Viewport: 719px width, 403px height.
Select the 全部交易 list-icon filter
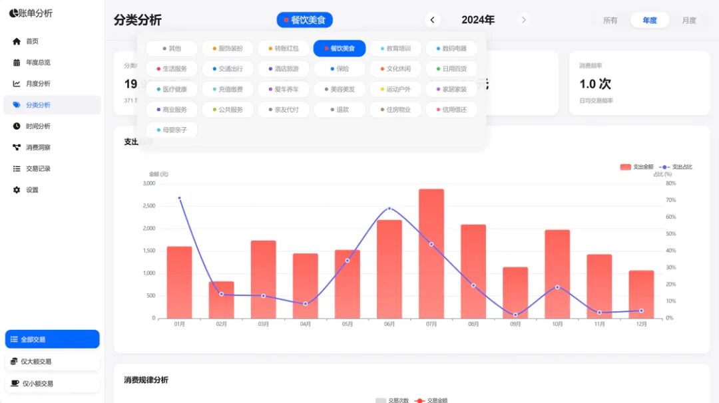coord(53,339)
